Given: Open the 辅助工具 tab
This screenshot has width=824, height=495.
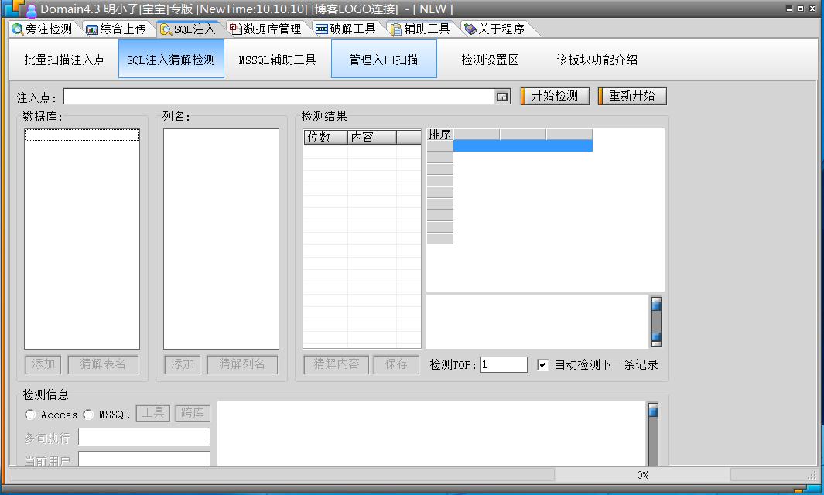Looking at the screenshot, I should (420, 29).
